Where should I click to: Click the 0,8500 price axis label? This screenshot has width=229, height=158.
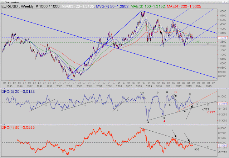coord(222,76)
